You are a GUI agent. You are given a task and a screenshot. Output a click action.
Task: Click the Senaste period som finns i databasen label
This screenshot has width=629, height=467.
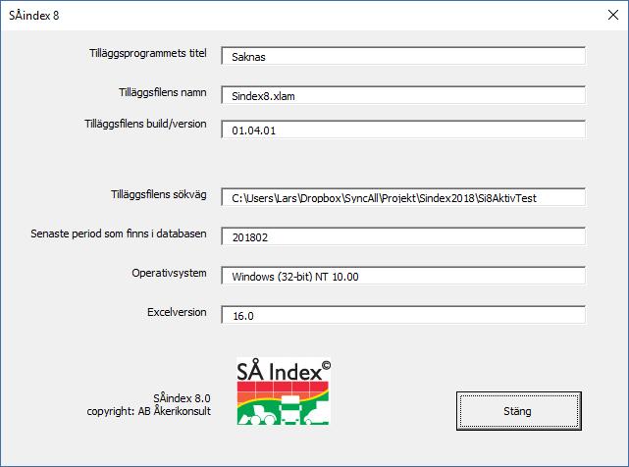(119, 233)
